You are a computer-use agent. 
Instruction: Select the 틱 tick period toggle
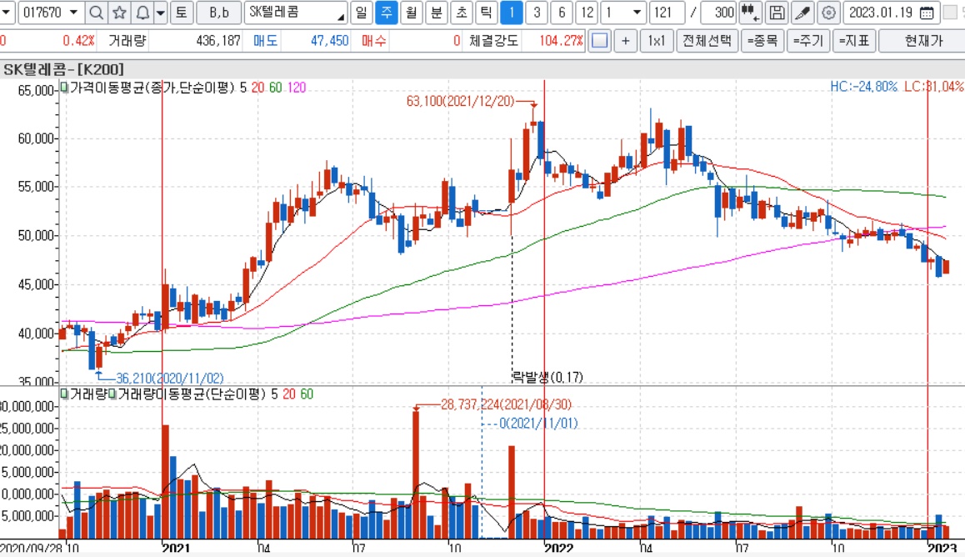[x=486, y=13]
